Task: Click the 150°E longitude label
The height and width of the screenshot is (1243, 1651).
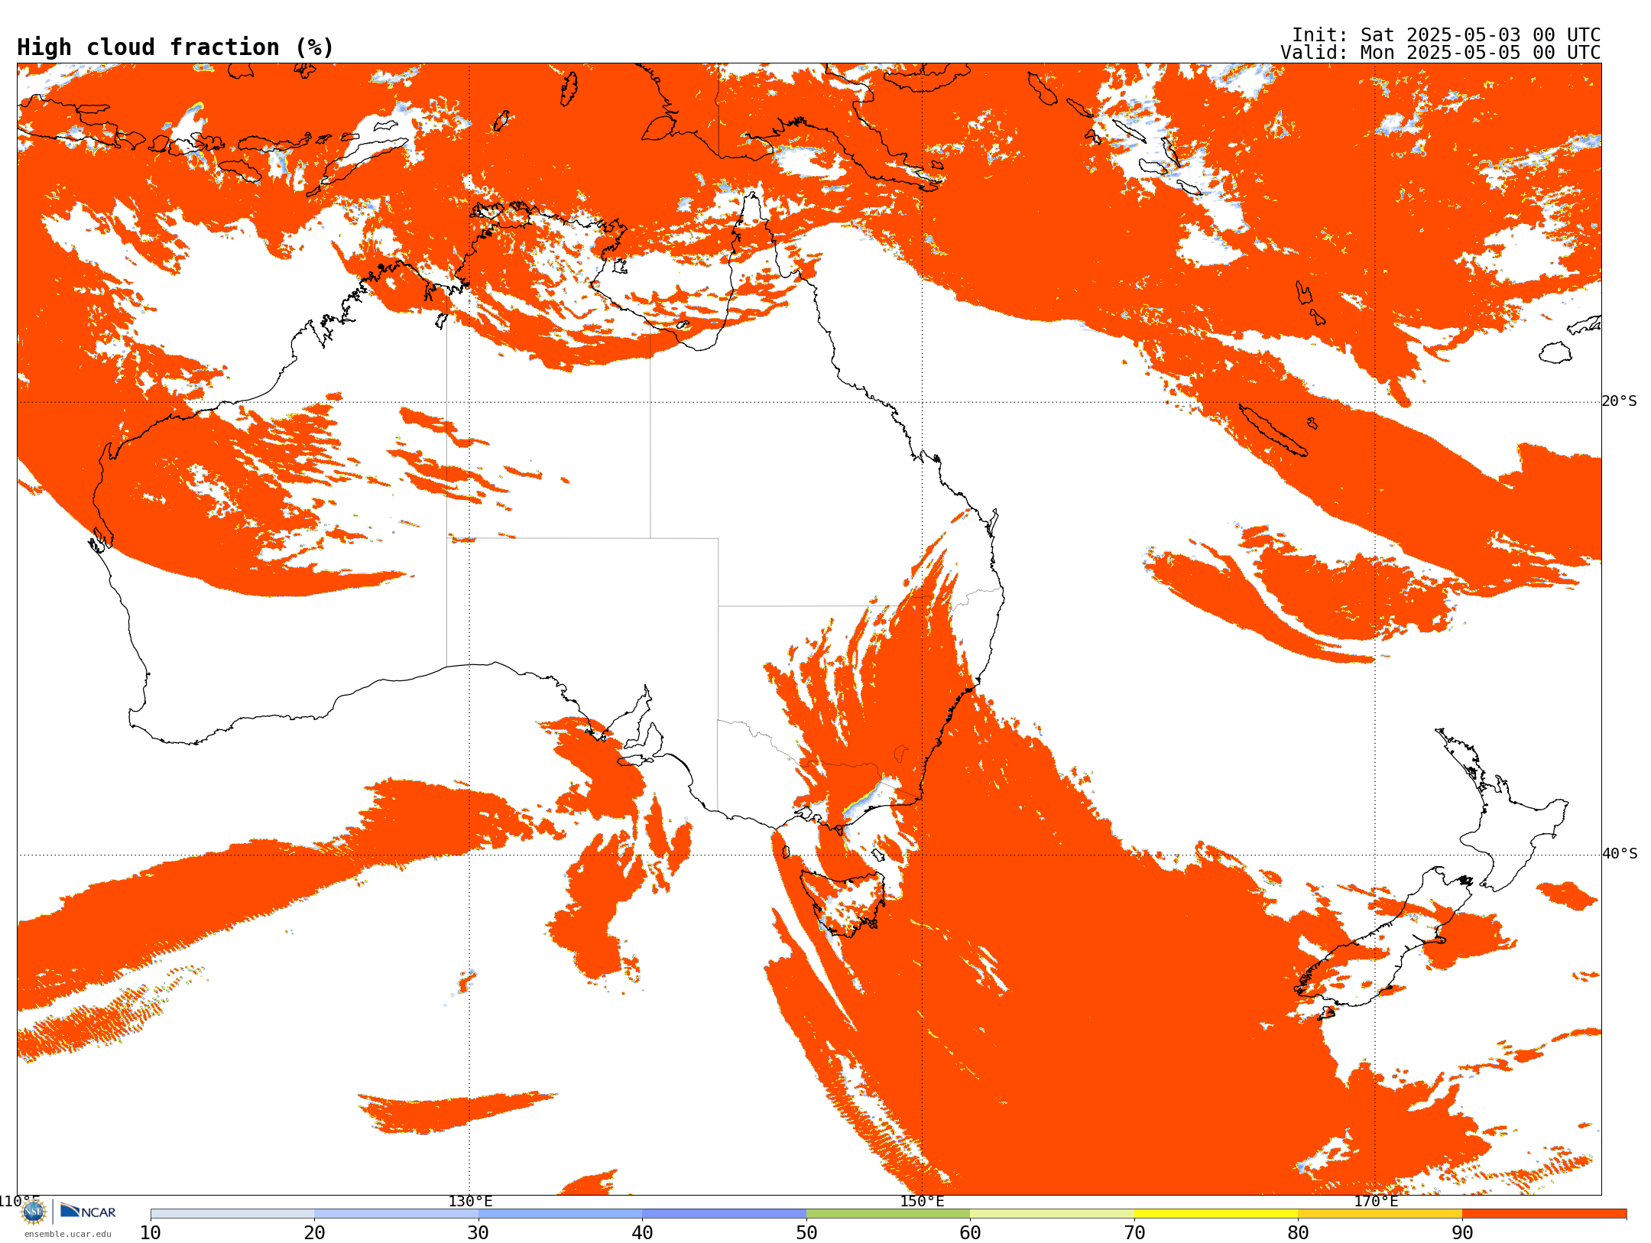Action: point(922,1201)
